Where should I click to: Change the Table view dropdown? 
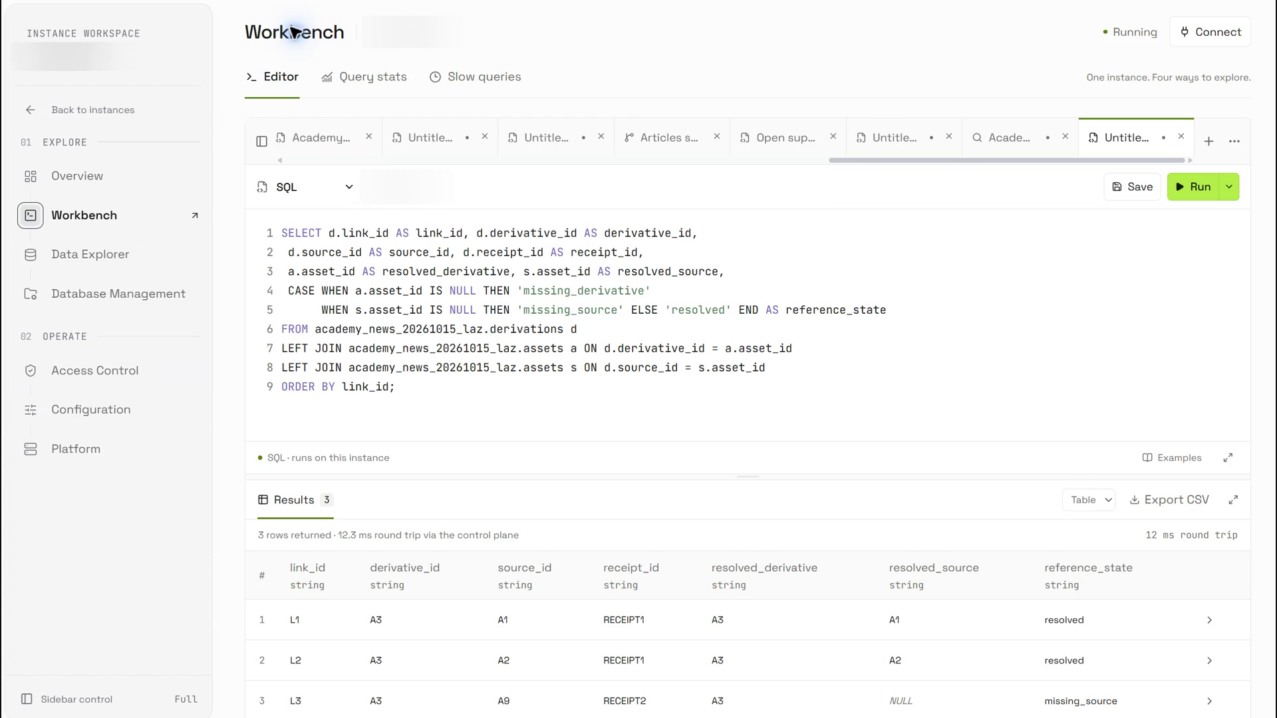click(x=1089, y=500)
